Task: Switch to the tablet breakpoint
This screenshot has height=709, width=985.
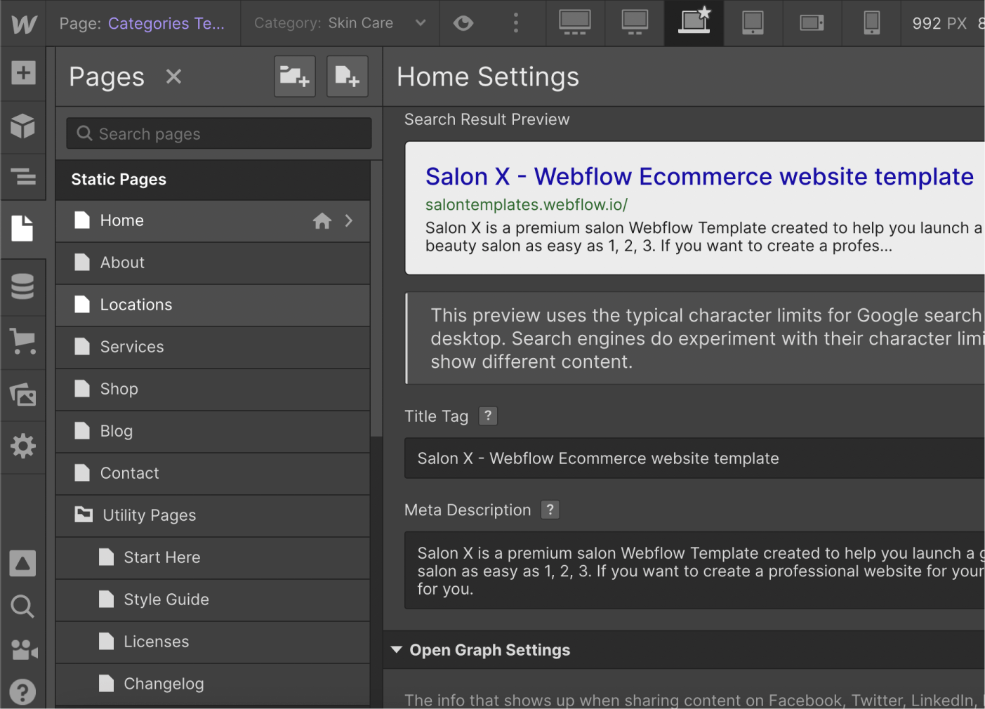Action: [753, 22]
